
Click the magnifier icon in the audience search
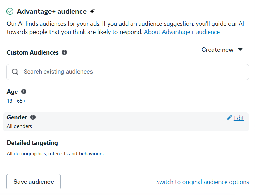[15, 72]
